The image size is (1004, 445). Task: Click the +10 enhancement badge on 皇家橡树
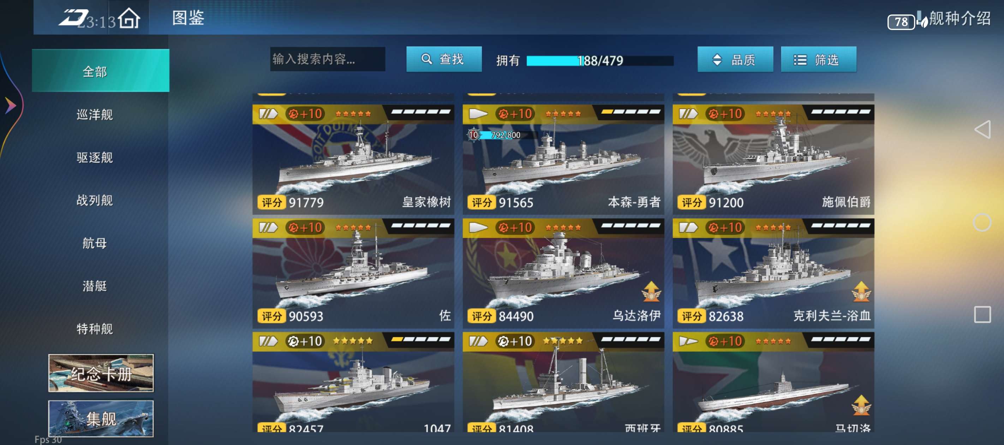305,114
